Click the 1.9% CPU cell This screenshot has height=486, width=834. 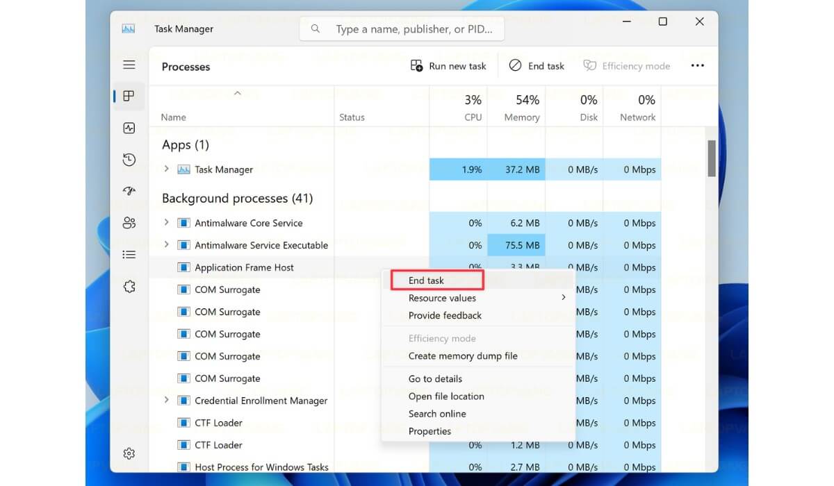(x=458, y=169)
